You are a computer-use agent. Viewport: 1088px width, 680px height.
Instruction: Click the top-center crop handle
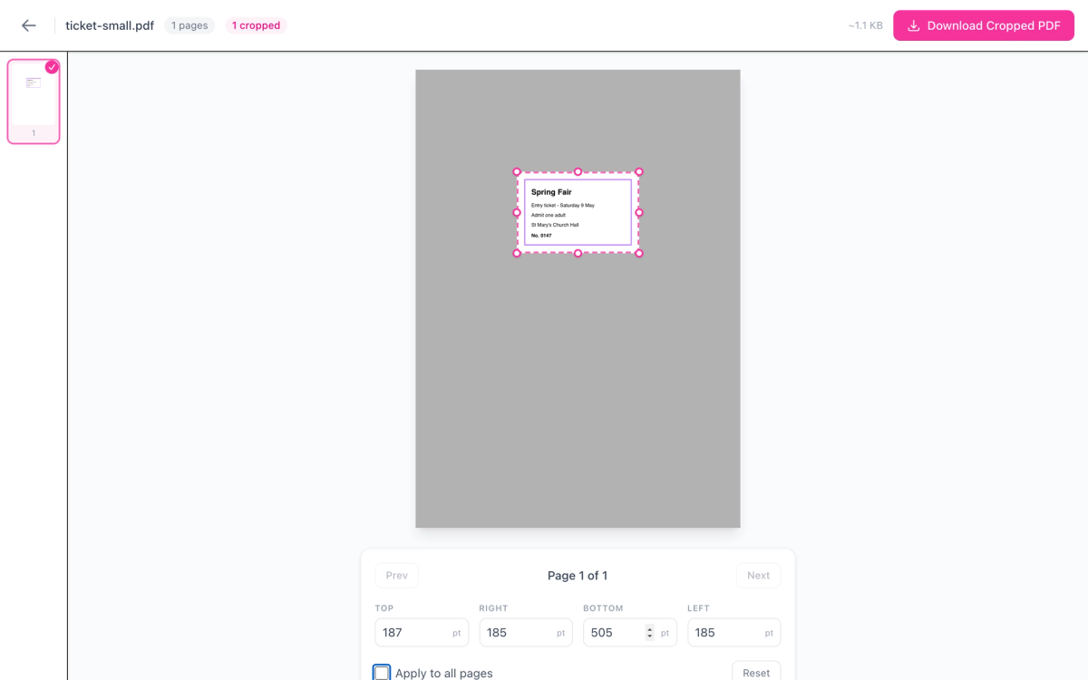pos(578,171)
